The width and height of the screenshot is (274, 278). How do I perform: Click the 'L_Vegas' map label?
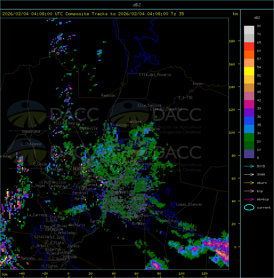tap(38, 186)
